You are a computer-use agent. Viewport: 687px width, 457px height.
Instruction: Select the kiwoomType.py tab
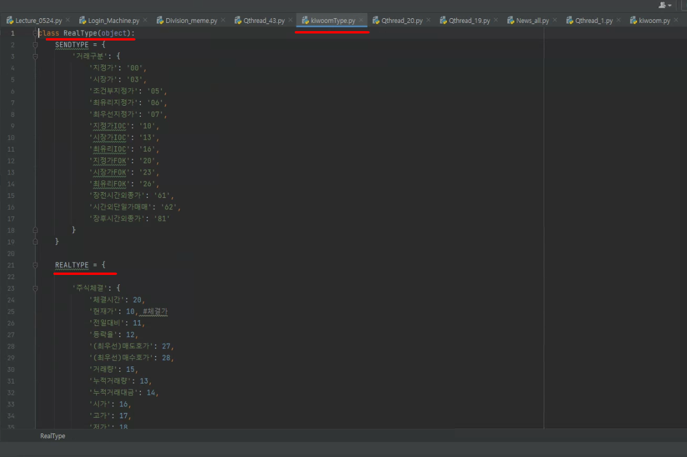(x=333, y=21)
